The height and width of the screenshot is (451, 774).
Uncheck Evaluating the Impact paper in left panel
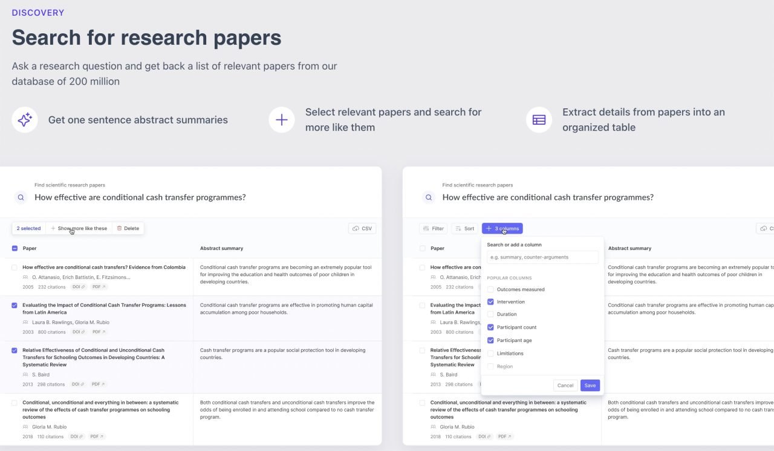15,305
